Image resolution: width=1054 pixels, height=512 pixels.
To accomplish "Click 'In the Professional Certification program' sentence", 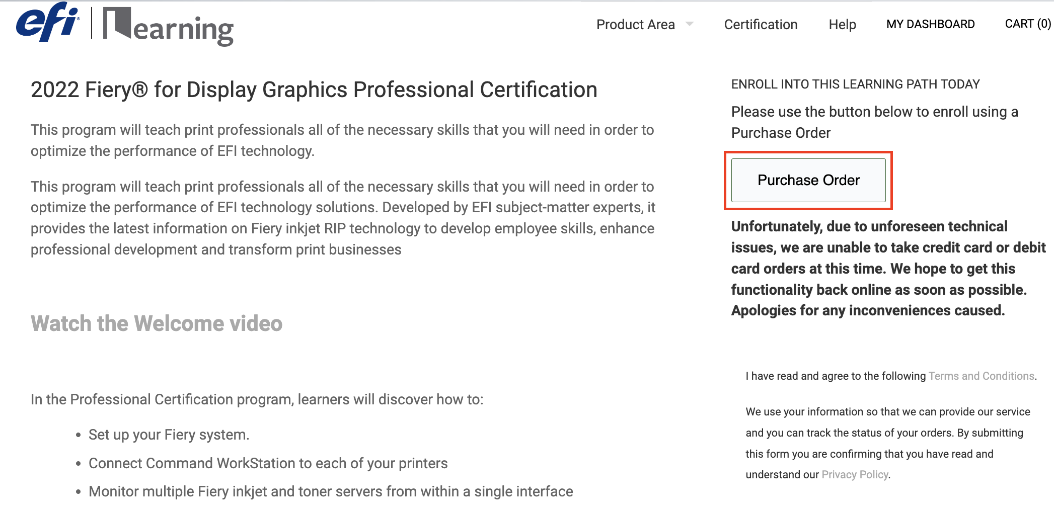I will (257, 399).
